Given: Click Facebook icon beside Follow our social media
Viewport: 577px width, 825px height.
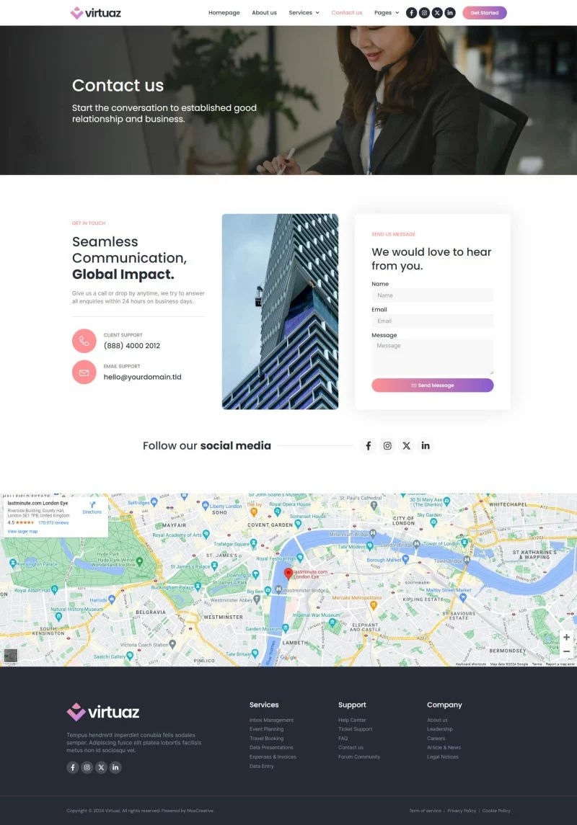Looking at the screenshot, I should tap(368, 445).
